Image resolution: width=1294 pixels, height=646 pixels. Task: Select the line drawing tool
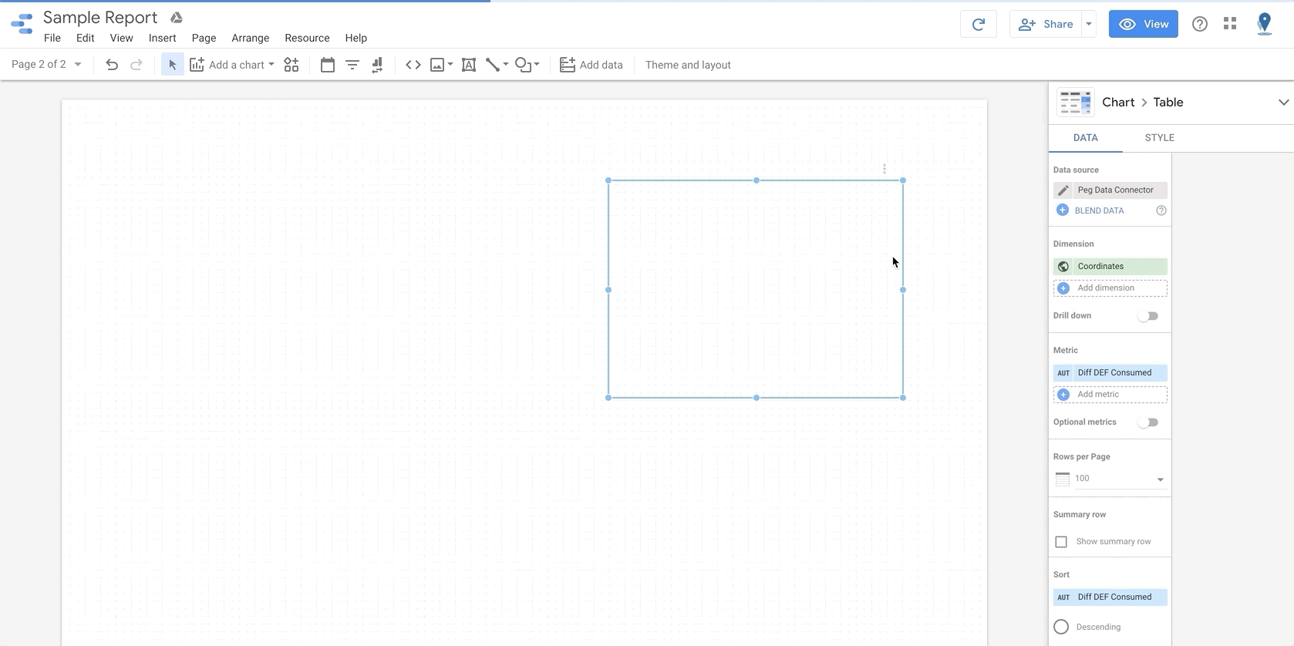[493, 65]
